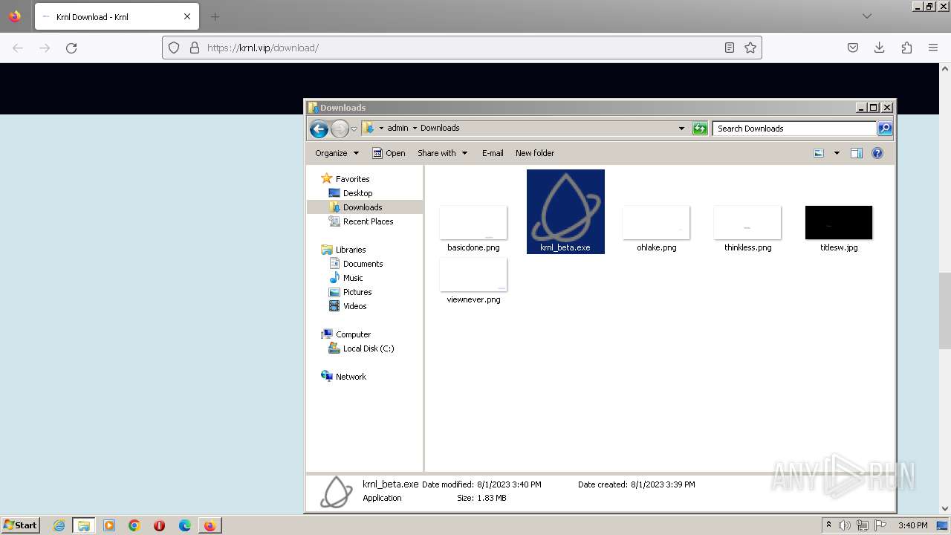The image size is (951, 535).
Task: Click the Search Downloads field
Action: click(794, 129)
